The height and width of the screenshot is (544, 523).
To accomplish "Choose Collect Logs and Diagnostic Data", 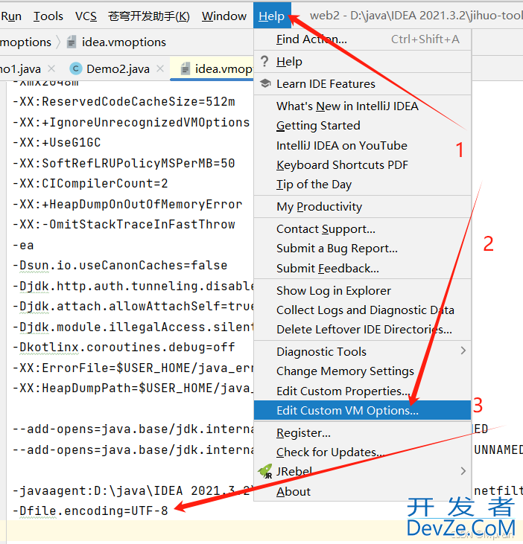I will tap(362, 310).
